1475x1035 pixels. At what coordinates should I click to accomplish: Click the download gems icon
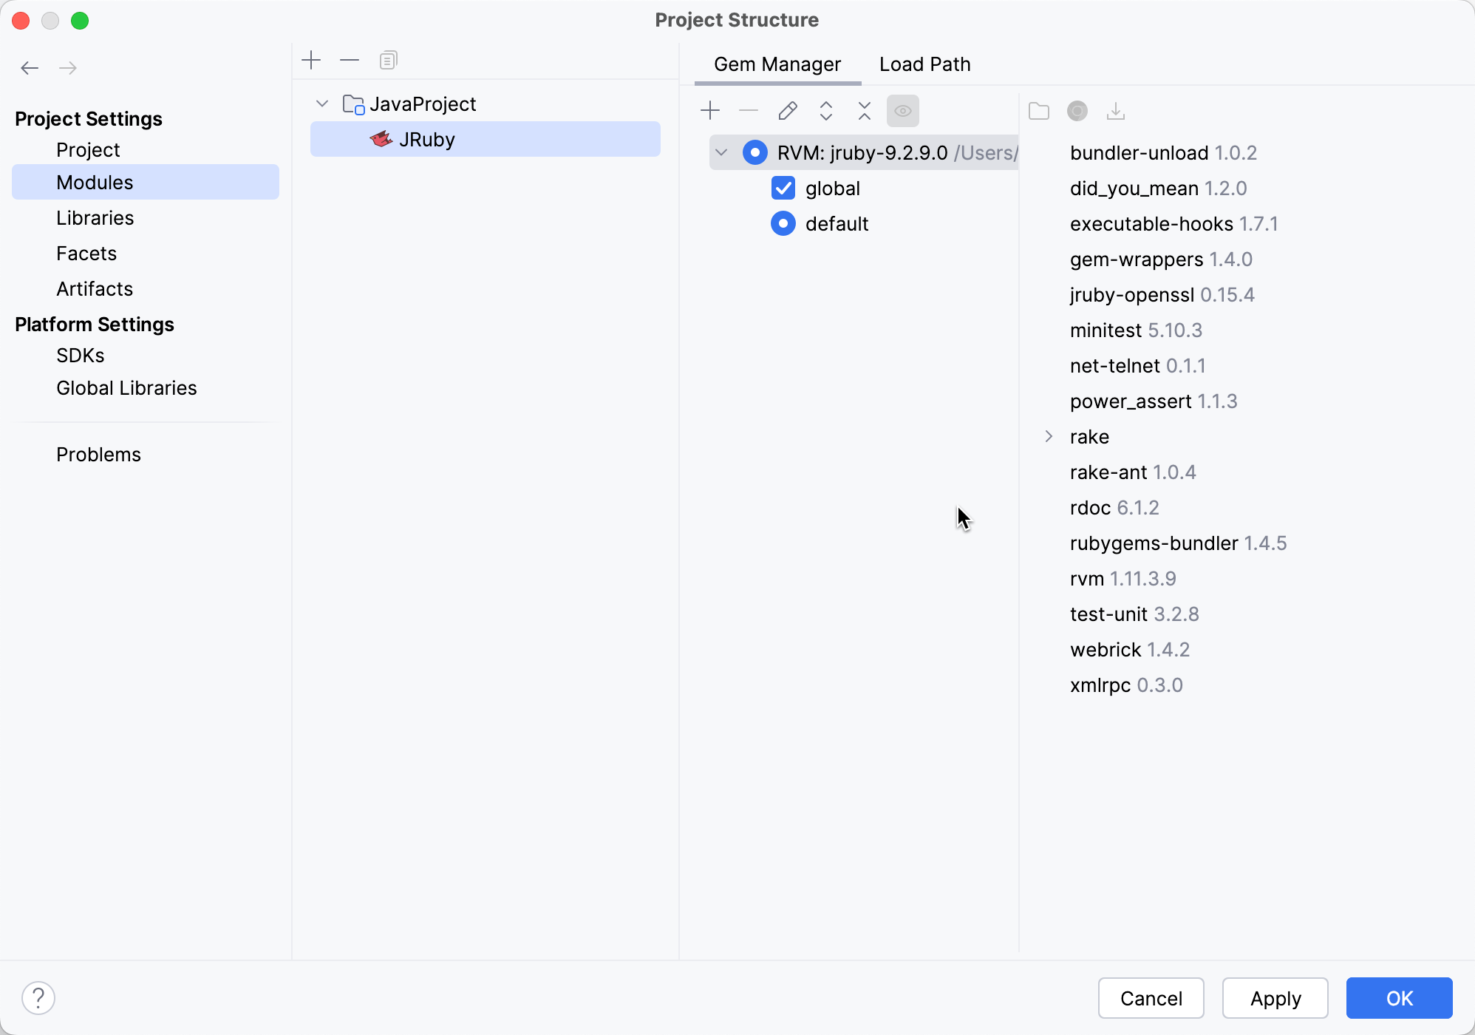point(1116,111)
